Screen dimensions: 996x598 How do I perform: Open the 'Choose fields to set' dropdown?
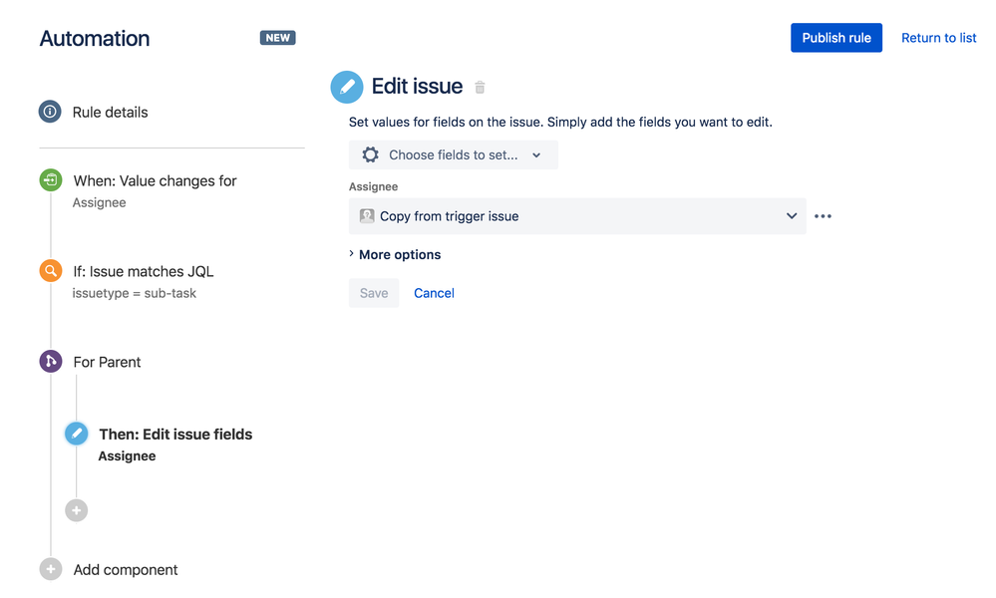453,154
